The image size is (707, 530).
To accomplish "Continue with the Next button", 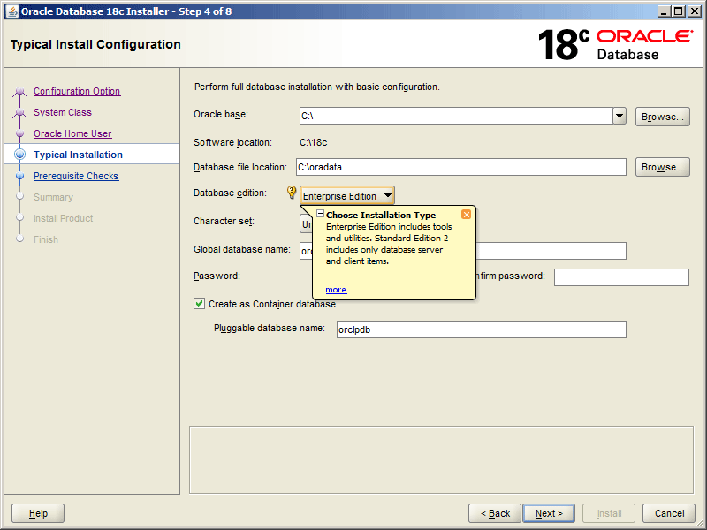I will tap(549, 513).
